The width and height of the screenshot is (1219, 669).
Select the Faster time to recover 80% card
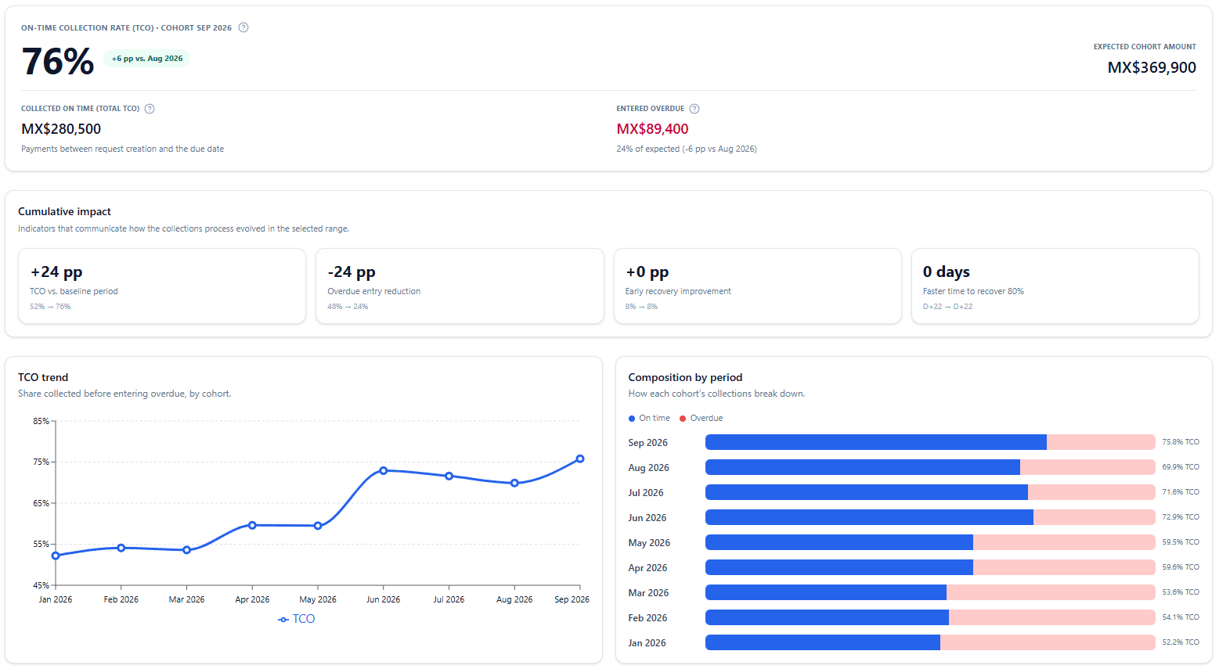1055,286
